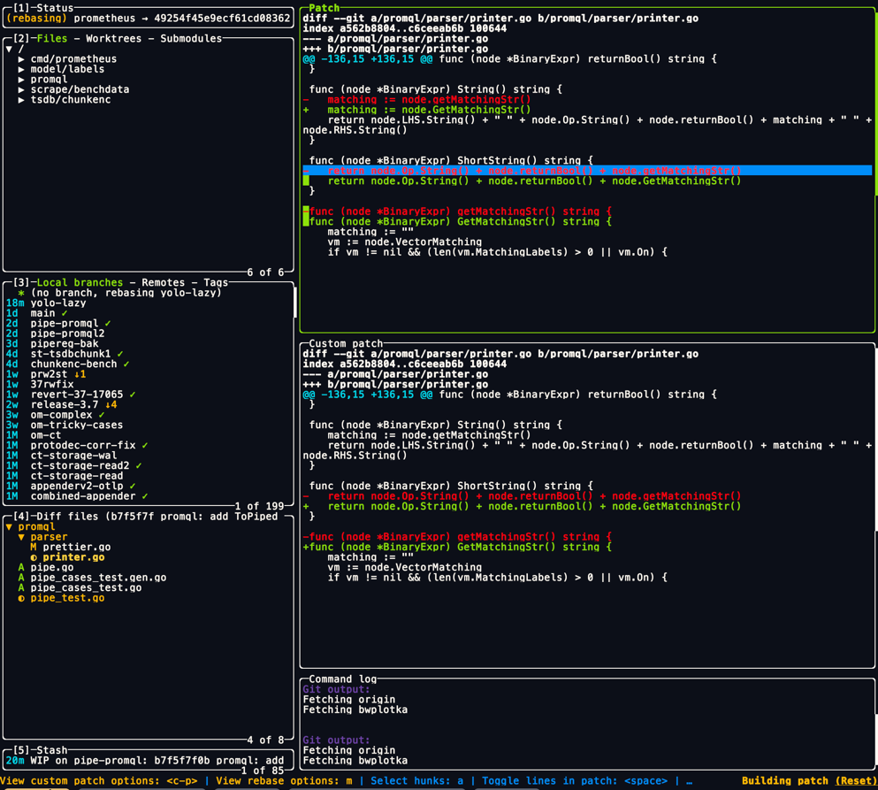This screenshot has height=790, width=878.
Task: Click the dot status icon beside pipe_test.go
Action: pos(19,598)
